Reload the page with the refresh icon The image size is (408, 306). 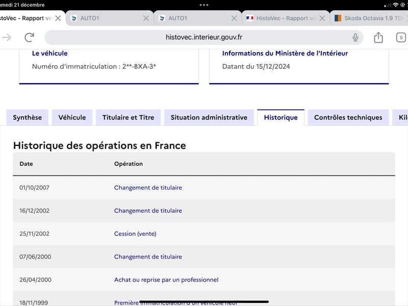[30, 37]
